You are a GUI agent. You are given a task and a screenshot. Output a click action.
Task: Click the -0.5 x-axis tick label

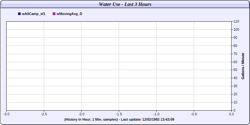[194, 114]
